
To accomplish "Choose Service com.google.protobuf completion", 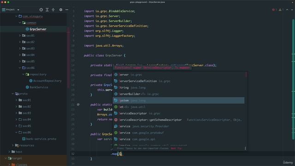I will [178, 133].
